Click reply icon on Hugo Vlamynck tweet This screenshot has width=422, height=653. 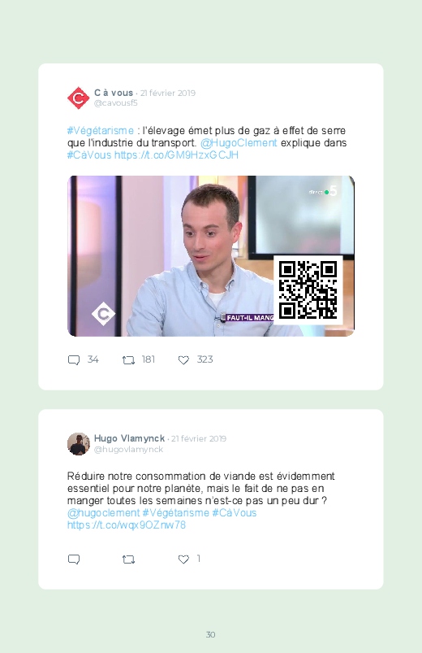74,559
